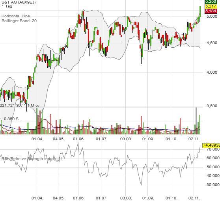Click the 01.06. date under the volume chart

click(x=79, y=139)
